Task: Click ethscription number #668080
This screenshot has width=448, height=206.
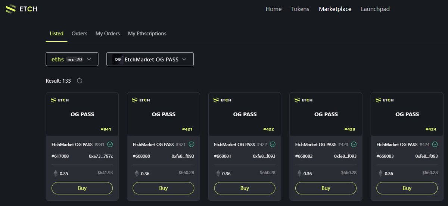Action: point(141,156)
